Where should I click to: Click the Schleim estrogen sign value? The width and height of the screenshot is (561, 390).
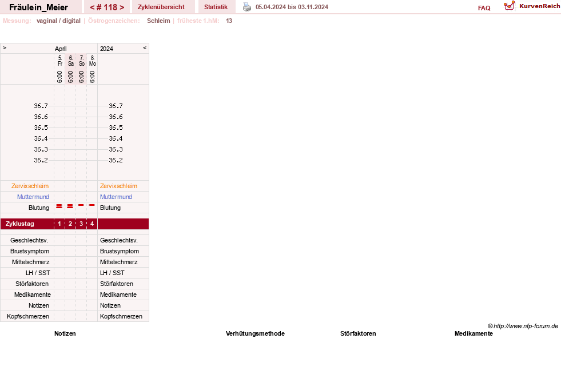click(158, 21)
